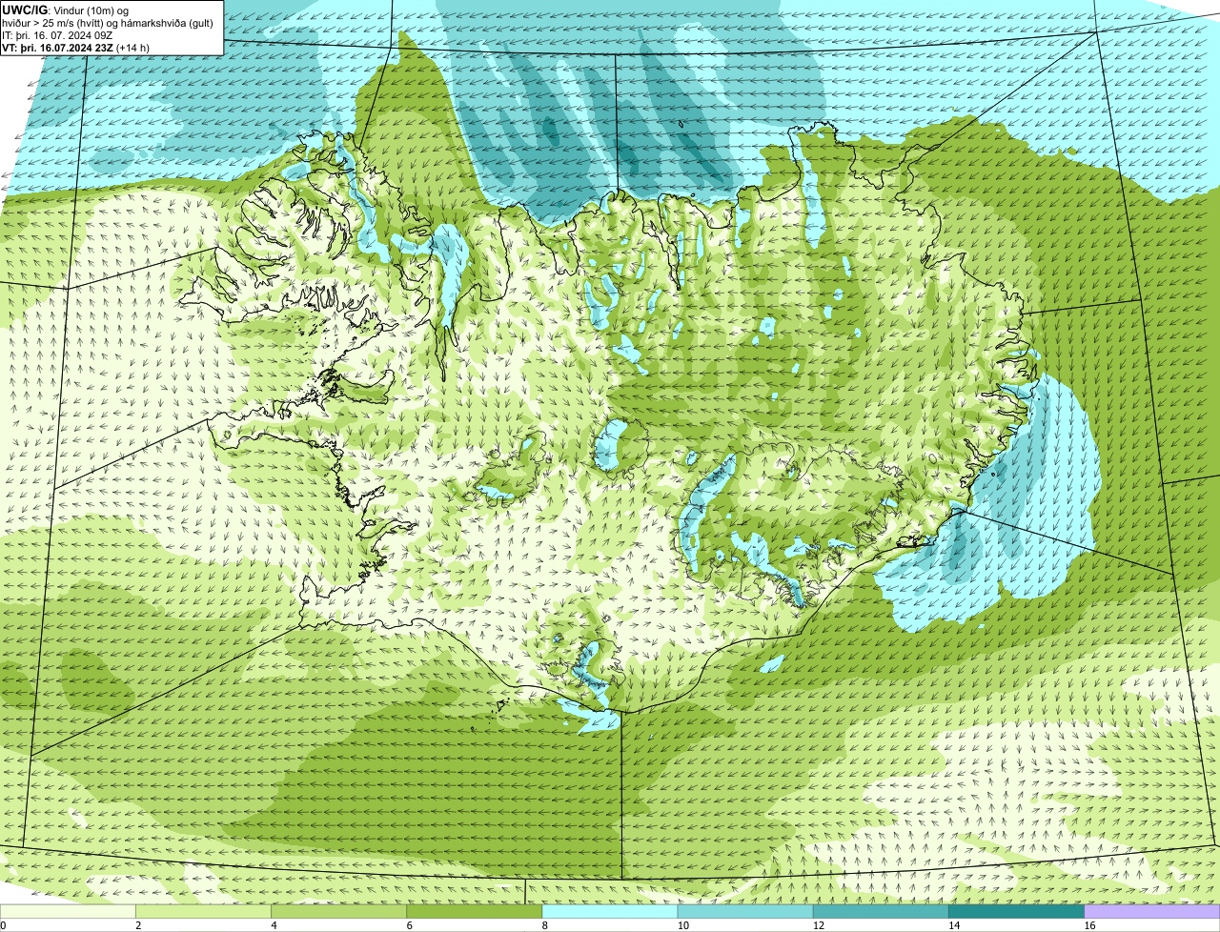Click the '4' colorbar tick label

pos(274,925)
